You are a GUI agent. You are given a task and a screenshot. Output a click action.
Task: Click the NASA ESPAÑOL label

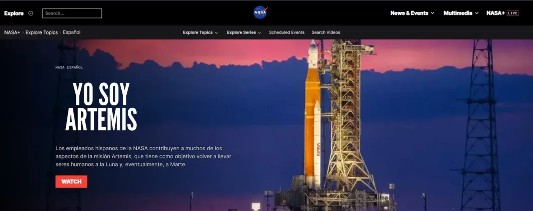tap(69, 67)
